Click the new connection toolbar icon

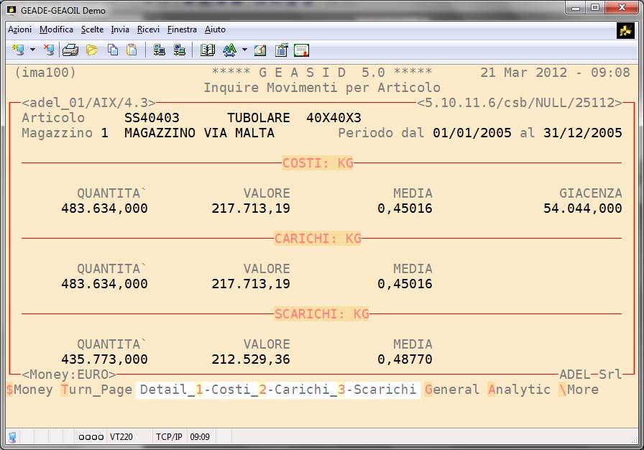pos(17,50)
